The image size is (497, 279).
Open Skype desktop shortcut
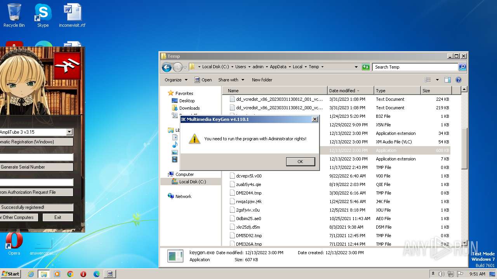[x=43, y=15]
